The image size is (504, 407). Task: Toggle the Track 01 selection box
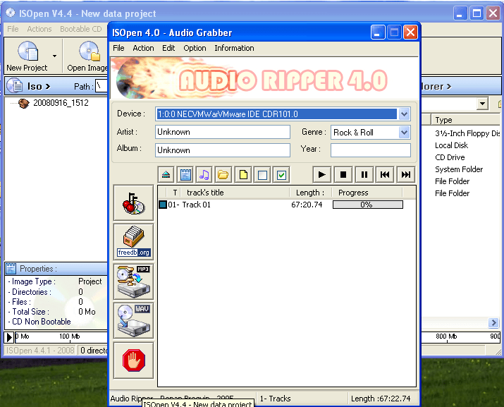163,205
